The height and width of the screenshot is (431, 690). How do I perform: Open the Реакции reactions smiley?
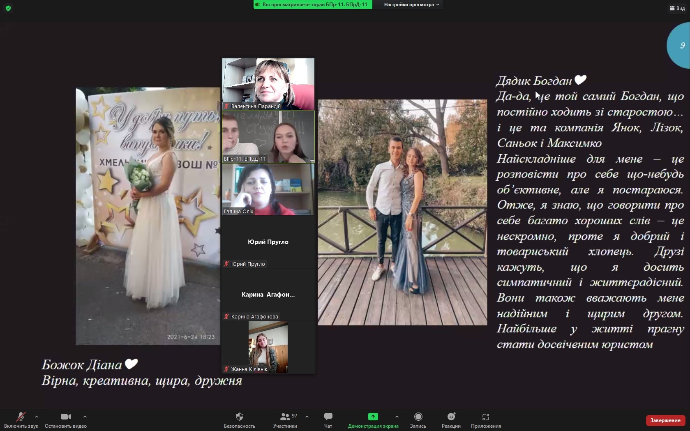451,417
